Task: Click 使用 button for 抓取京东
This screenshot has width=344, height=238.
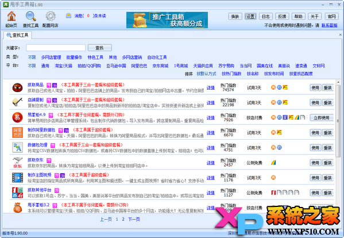Action: tap(315, 163)
